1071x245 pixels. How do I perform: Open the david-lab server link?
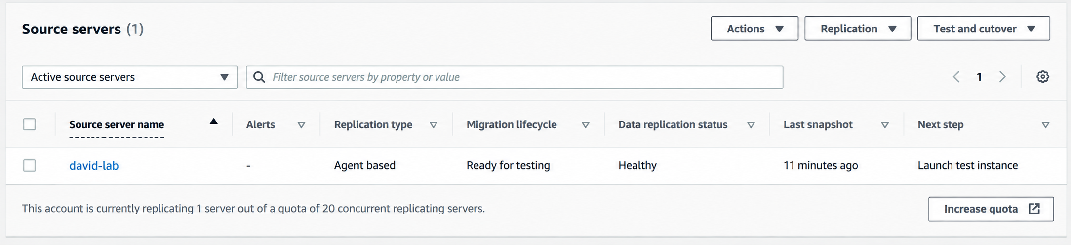tap(94, 166)
